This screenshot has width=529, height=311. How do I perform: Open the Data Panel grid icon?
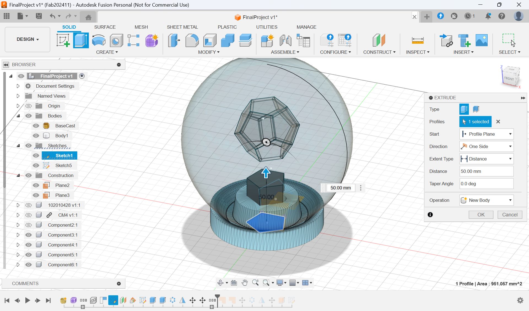point(7,16)
